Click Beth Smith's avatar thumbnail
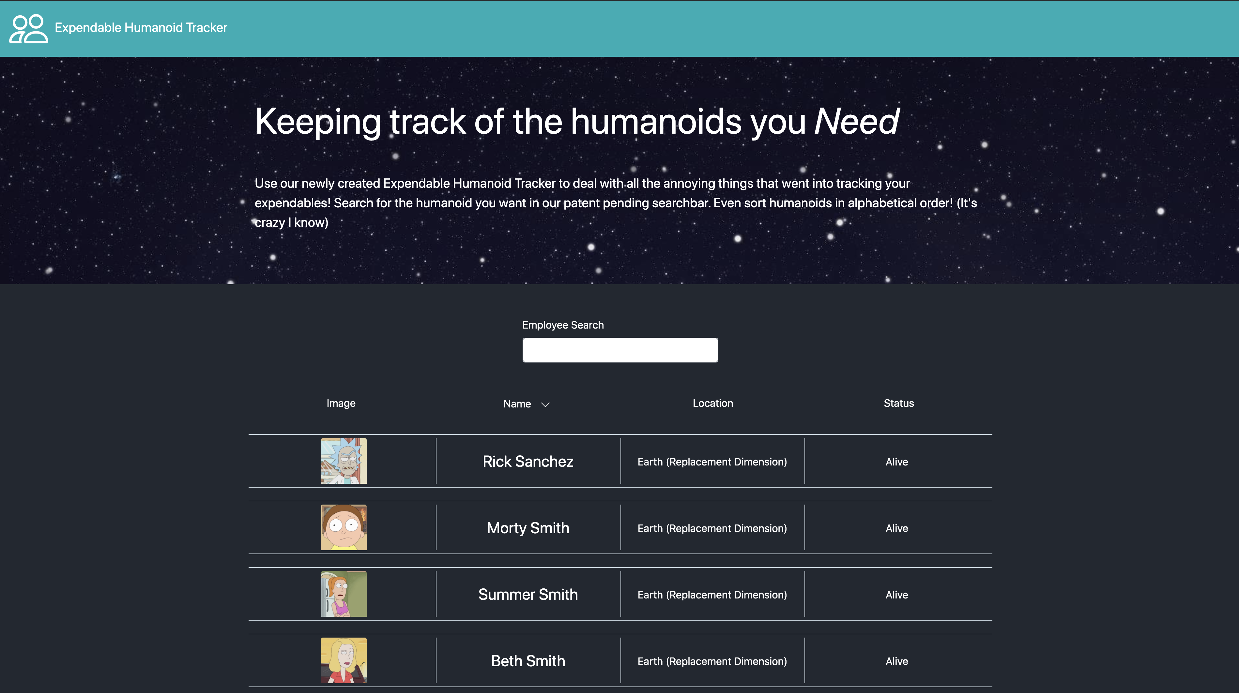This screenshot has height=693, width=1239. (344, 660)
